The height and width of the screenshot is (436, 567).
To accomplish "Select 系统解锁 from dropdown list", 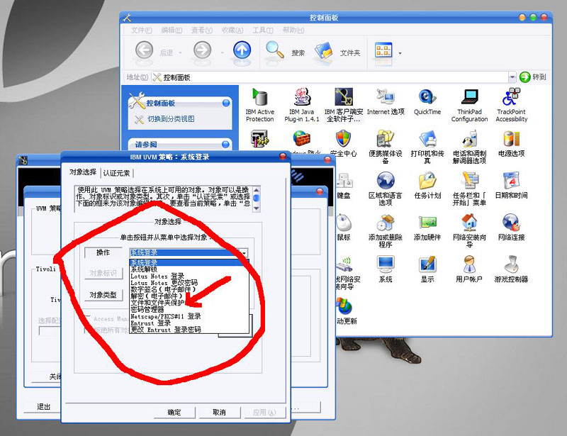I will (189, 269).
